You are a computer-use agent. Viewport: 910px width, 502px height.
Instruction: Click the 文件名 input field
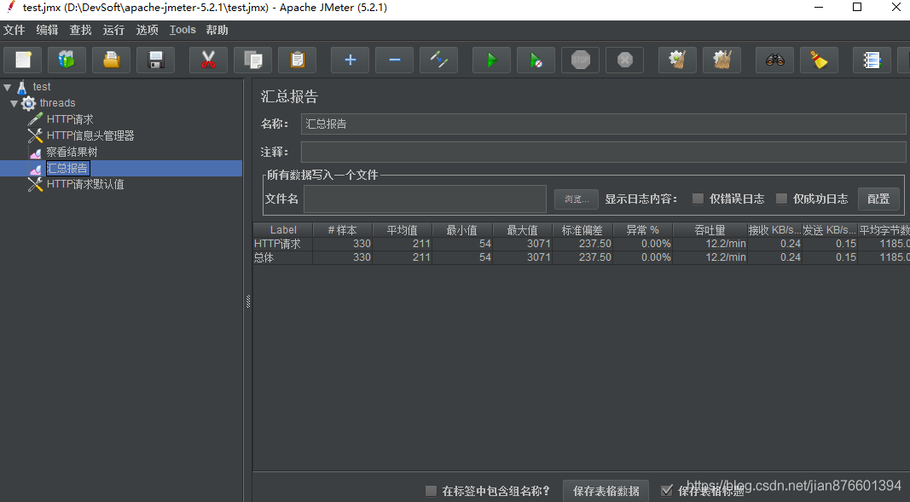coord(424,199)
